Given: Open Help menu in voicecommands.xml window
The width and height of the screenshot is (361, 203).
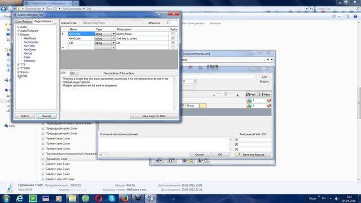Looking at the screenshot, I should click(184, 60).
